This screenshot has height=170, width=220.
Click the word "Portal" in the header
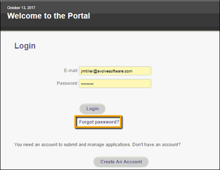coord(79,16)
